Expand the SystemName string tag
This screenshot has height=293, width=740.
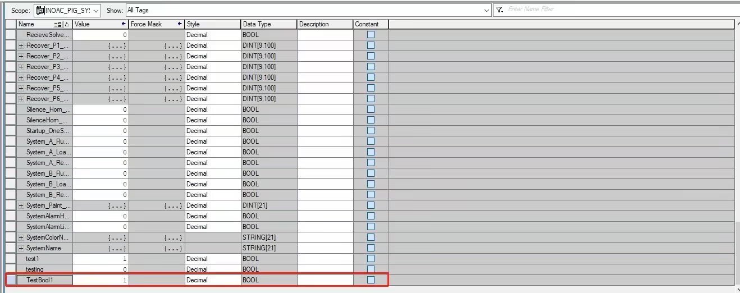[x=21, y=248]
